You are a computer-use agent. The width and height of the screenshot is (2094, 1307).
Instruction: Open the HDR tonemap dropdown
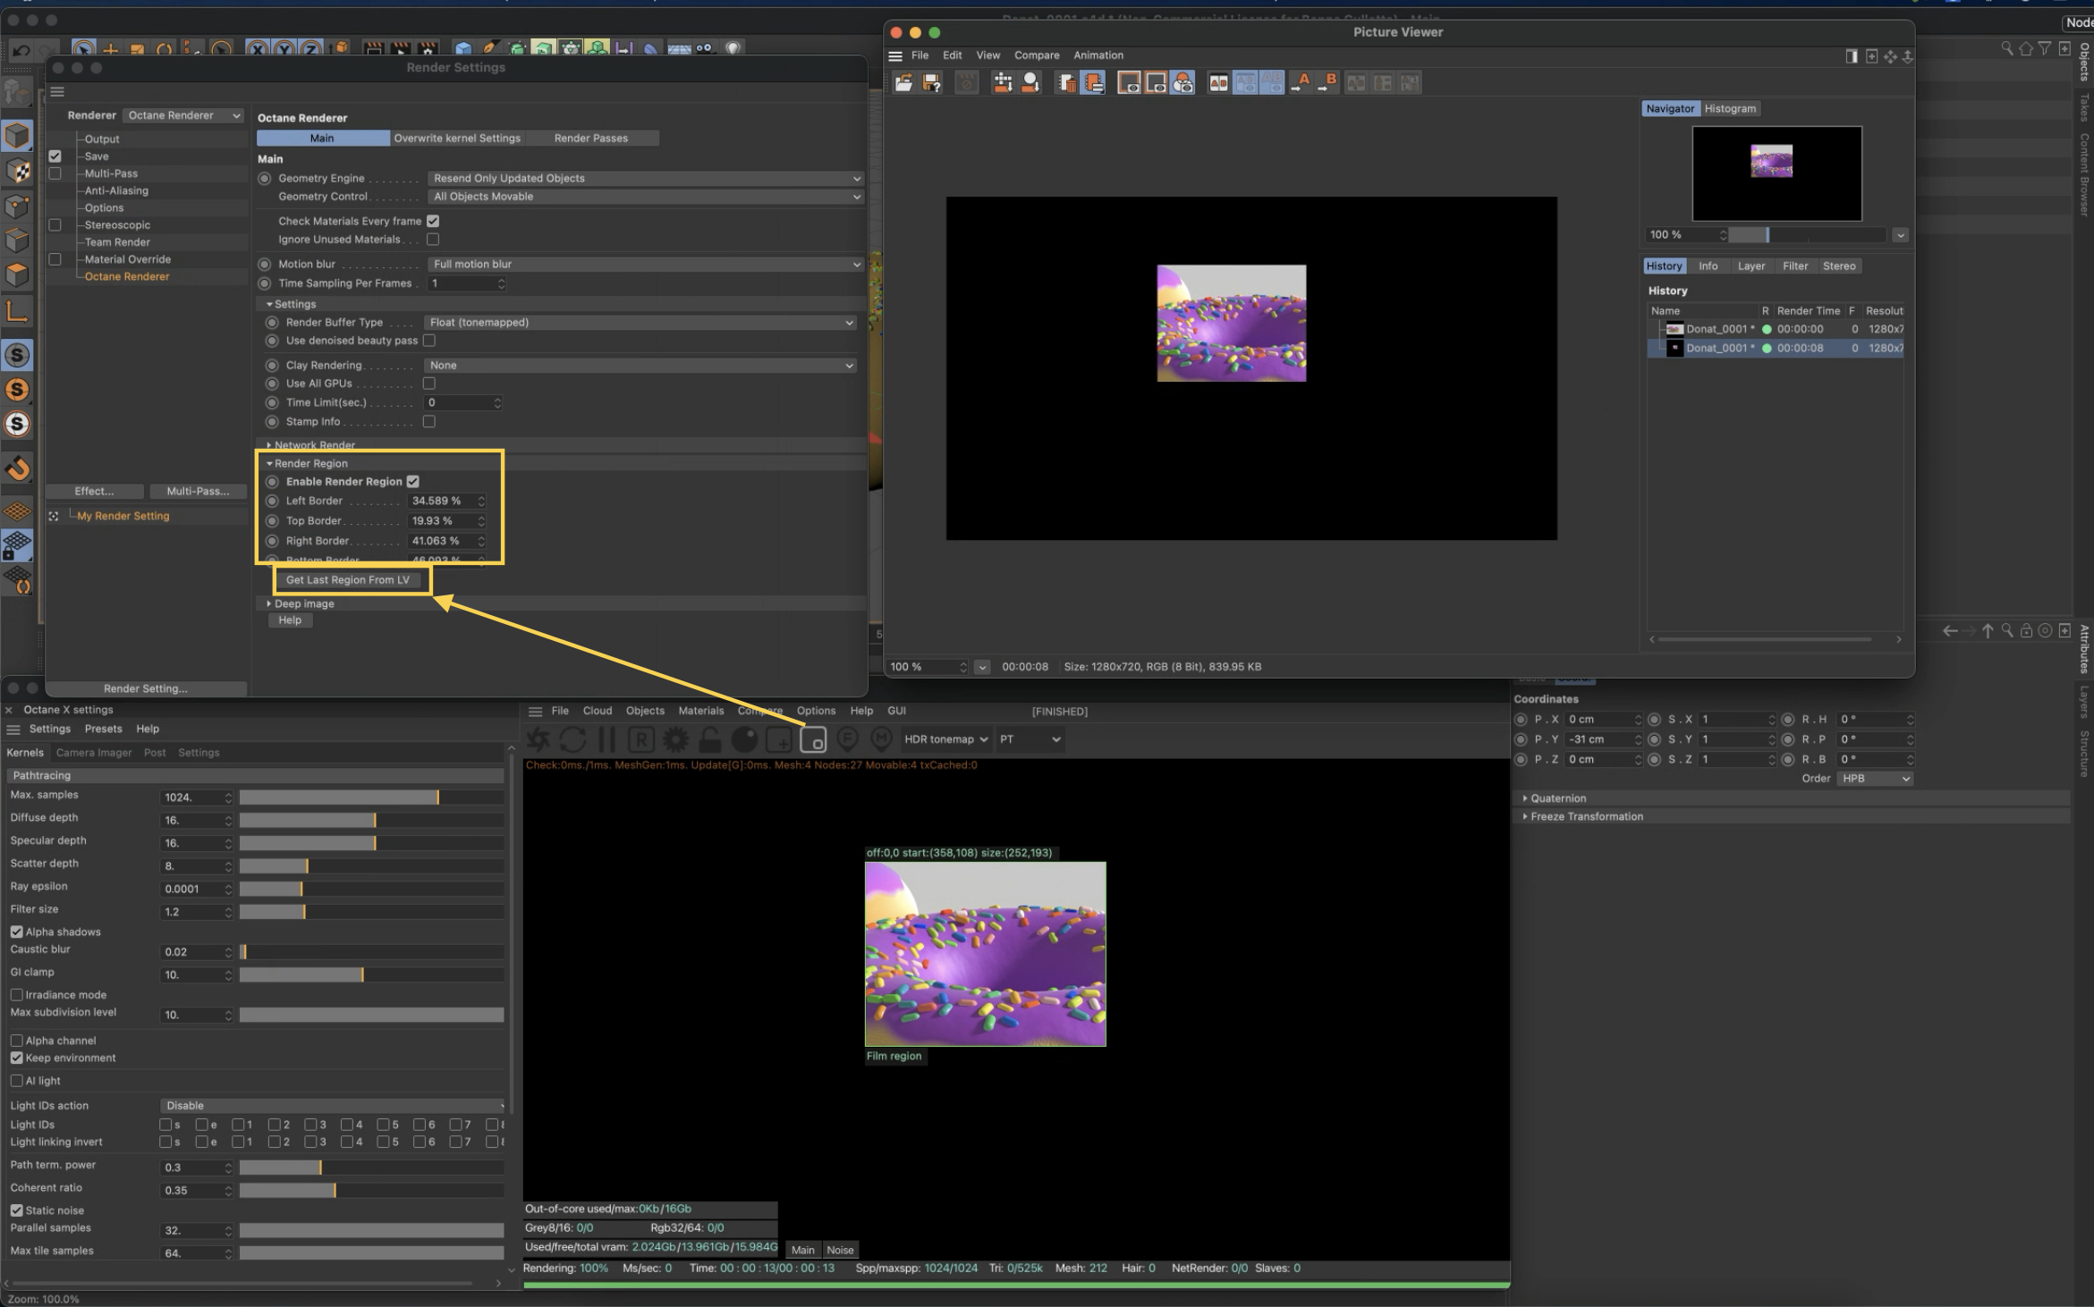(x=945, y=739)
